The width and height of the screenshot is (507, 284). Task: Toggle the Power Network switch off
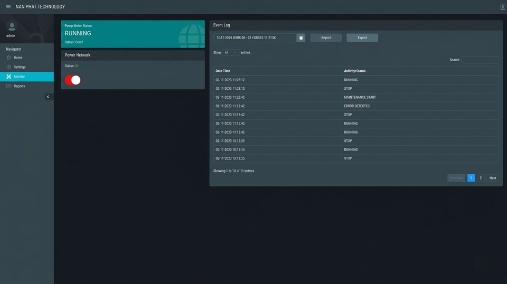pos(73,80)
